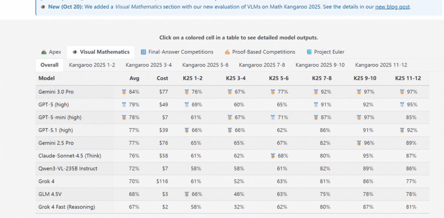The image size is (444, 218).
Task: Click gold medal beside Gemini 3.0 Pro 84%
Action: point(124,92)
